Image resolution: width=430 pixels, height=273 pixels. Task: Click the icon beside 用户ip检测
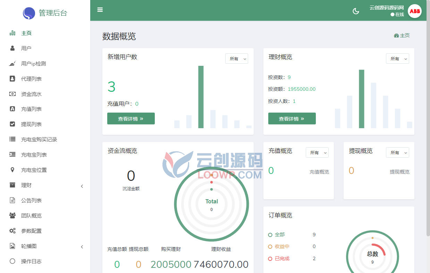[x=12, y=63]
